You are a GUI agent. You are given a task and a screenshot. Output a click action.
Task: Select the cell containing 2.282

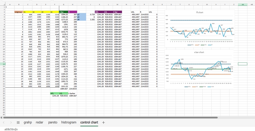90,20
